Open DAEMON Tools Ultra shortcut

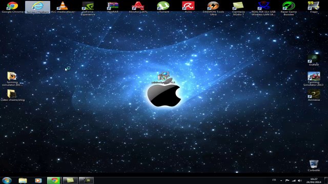click(x=213, y=8)
